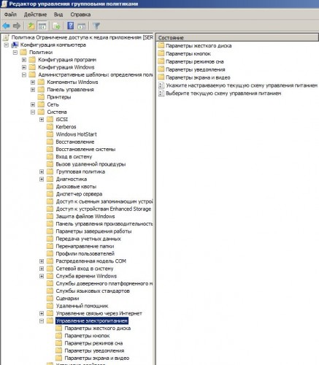The width and height of the screenshot is (319, 365).
Task: Collapse the Система tree node
Action: [x=33, y=112]
